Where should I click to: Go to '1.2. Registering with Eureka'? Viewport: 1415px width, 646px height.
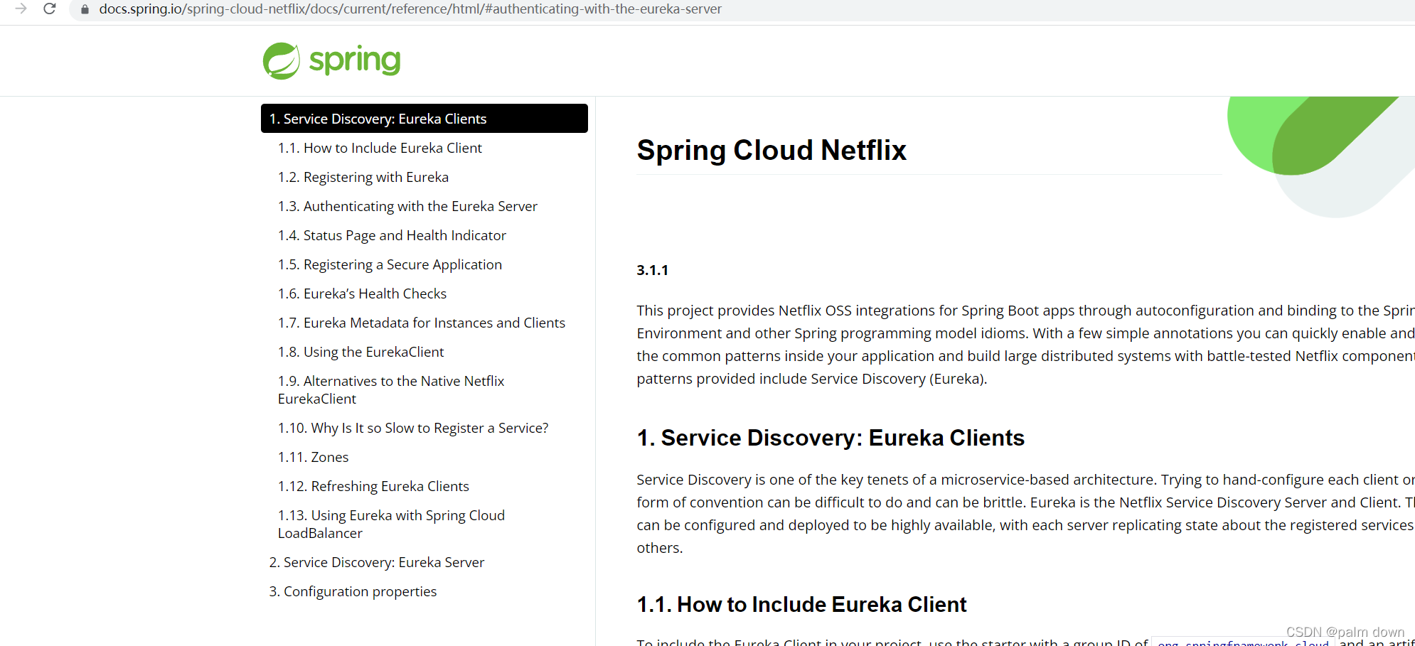coord(363,177)
